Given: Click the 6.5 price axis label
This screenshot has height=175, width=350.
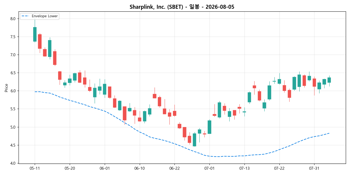Looking at the screenshot, I should pos(14,73).
